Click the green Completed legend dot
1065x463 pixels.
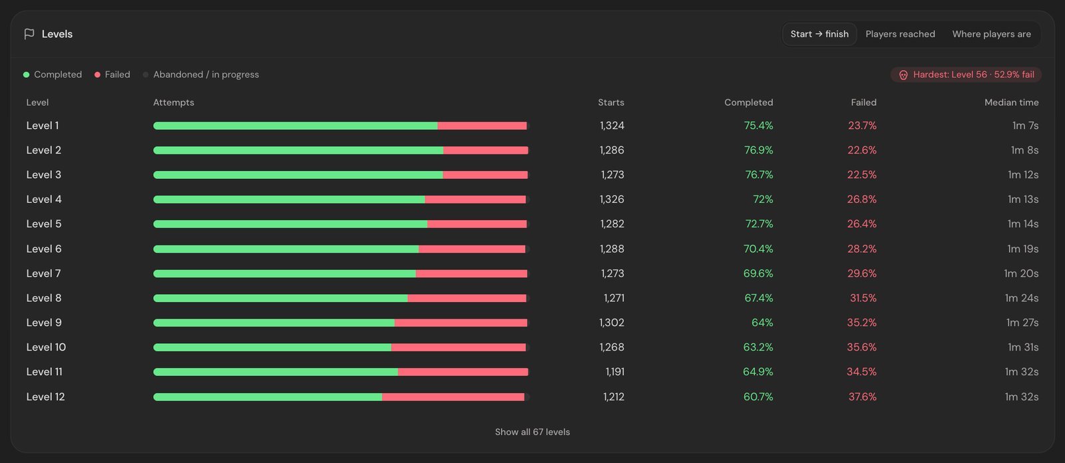point(27,75)
